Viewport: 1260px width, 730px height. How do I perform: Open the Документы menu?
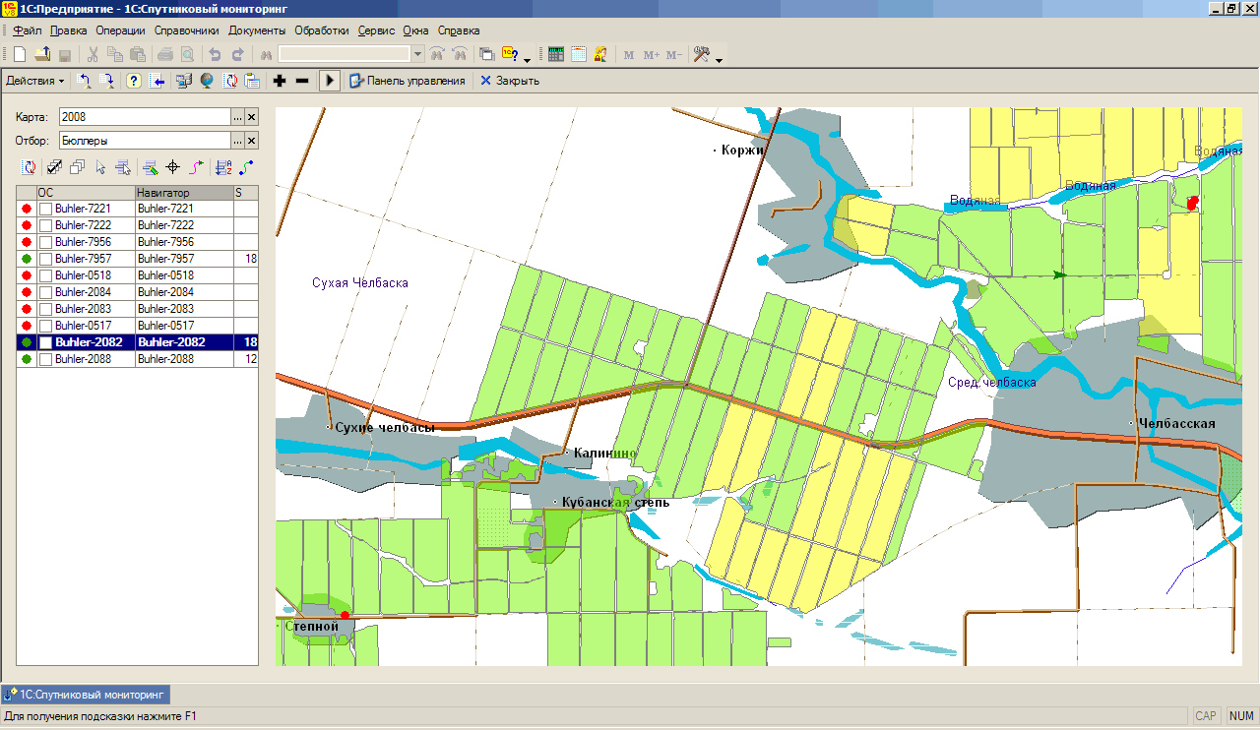pos(257,30)
